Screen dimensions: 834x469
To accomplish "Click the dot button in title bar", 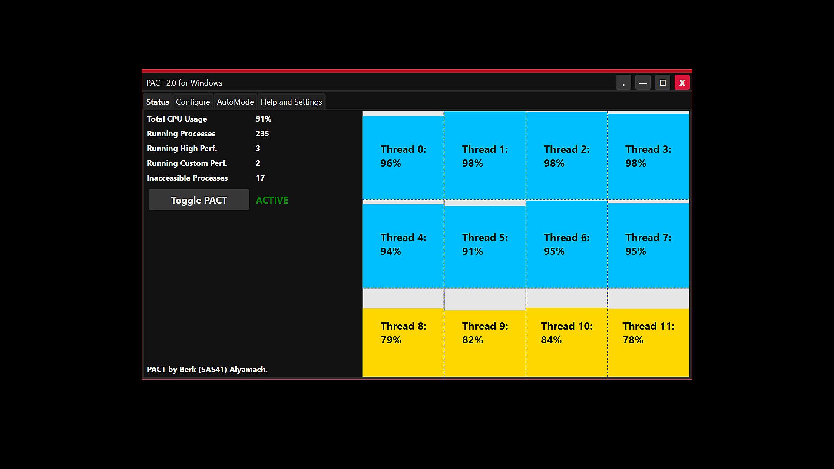I will (623, 83).
